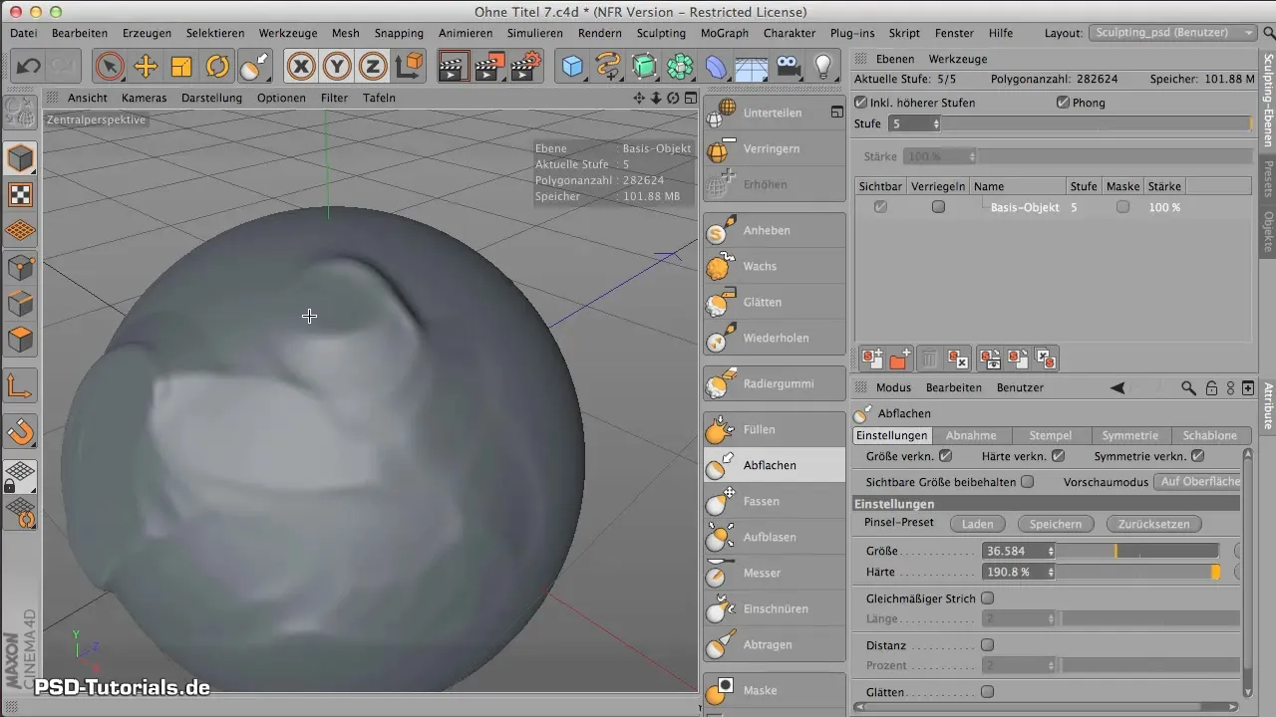The width and height of the screenshot is (1276, 717).
Task: Select the Radiergummi brush
Action: [774, 383]
